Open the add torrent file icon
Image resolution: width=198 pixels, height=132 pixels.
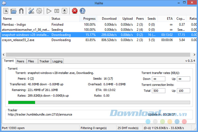pos(6,11)
